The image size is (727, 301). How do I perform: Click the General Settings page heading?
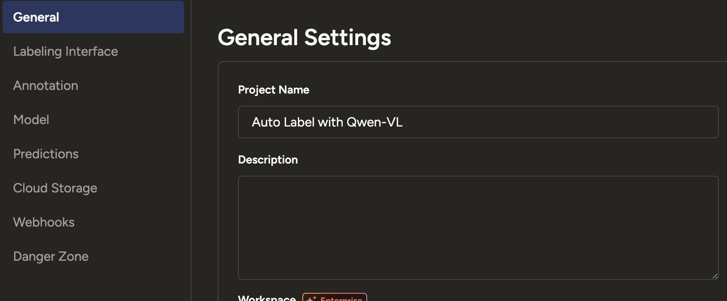click(304, 37)
